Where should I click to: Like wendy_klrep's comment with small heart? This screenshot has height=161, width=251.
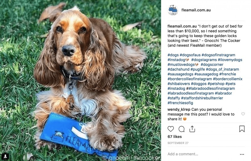click(243, 114)
